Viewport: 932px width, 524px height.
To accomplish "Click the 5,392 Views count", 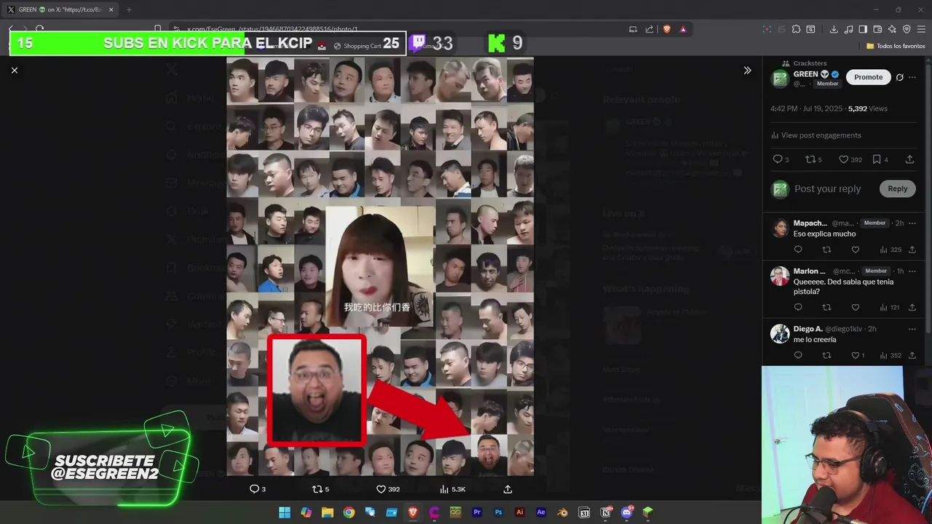I will [867, 108].
